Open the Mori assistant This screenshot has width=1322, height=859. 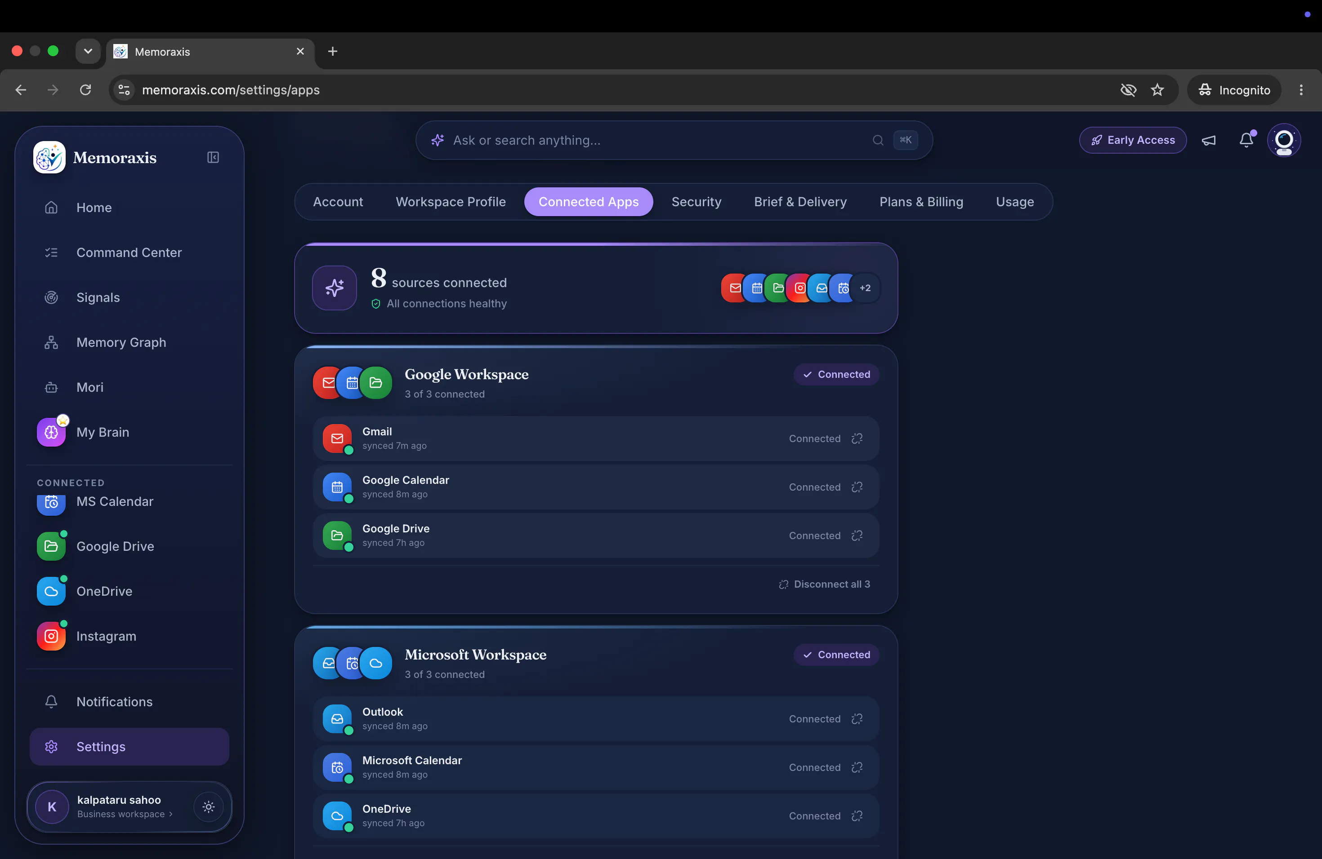point(130,387)
